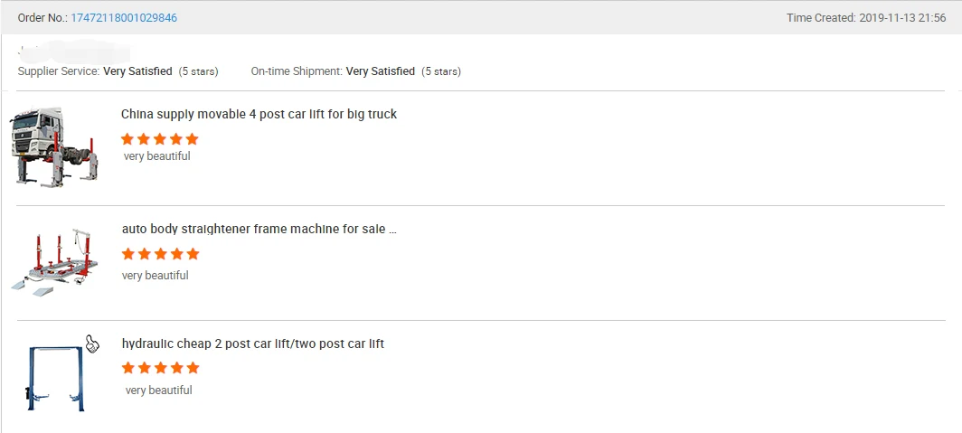Viewport: 962px width, 433px height.
Task: Open 'hydraulic cheap 2 post car lift' title
Action: (253, 344)
